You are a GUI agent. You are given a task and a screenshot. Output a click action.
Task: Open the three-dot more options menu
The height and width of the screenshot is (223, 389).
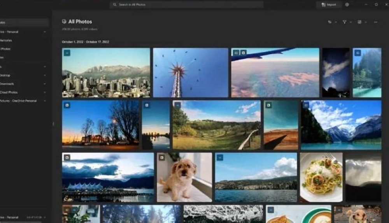point(375,22)
